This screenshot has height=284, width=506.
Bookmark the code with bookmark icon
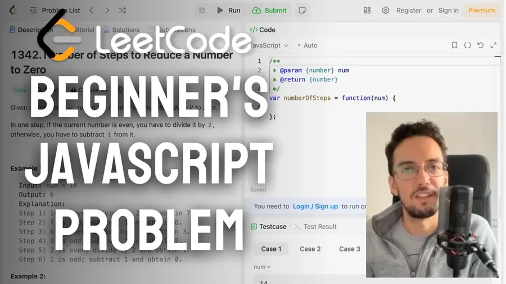[x=454, y=45]
